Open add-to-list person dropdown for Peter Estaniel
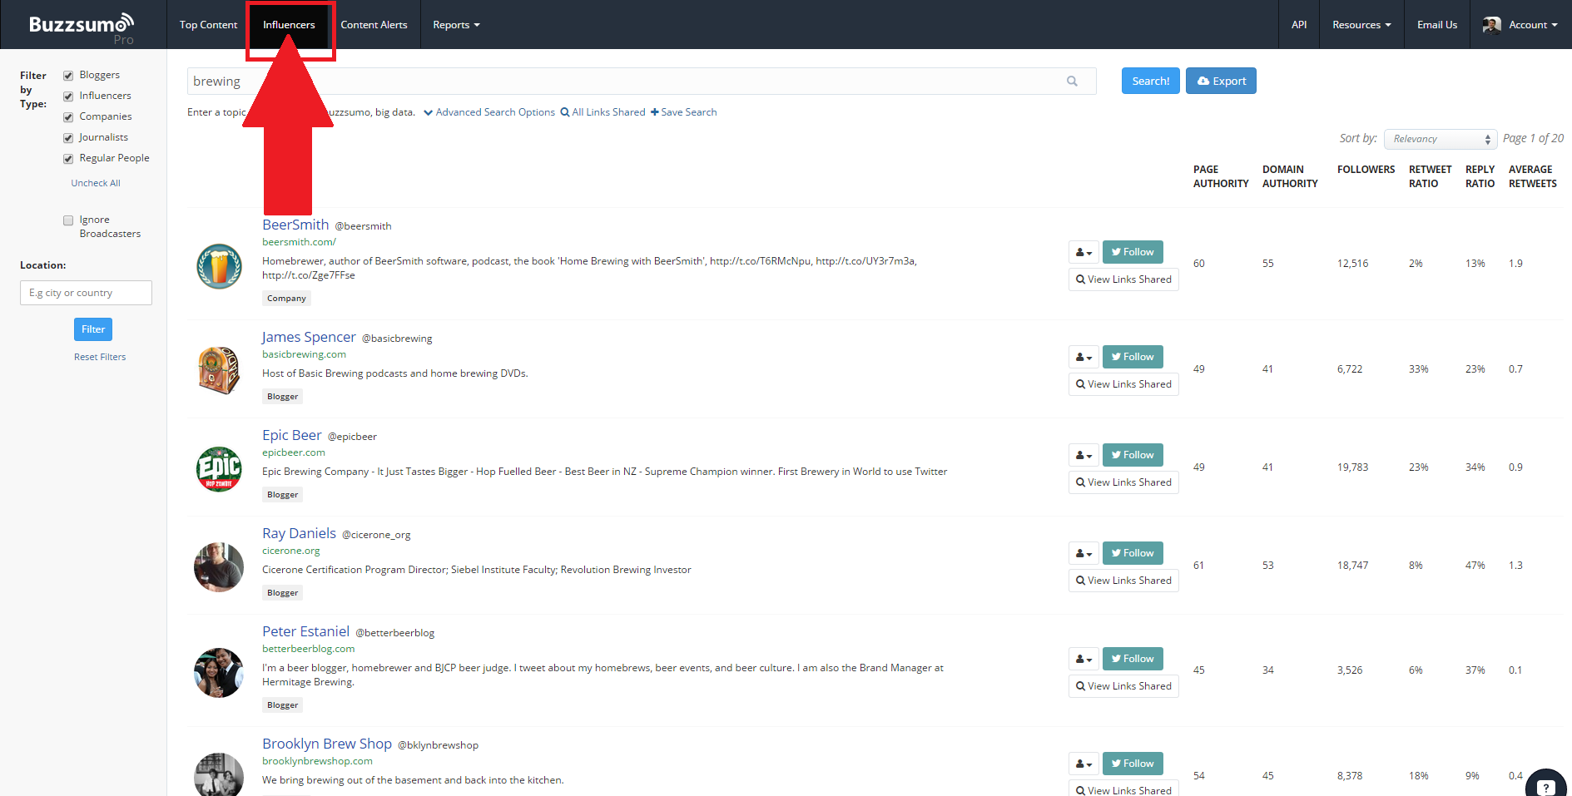The width and height of the screenshot is (1572, 796). (x=1084, y=659)
